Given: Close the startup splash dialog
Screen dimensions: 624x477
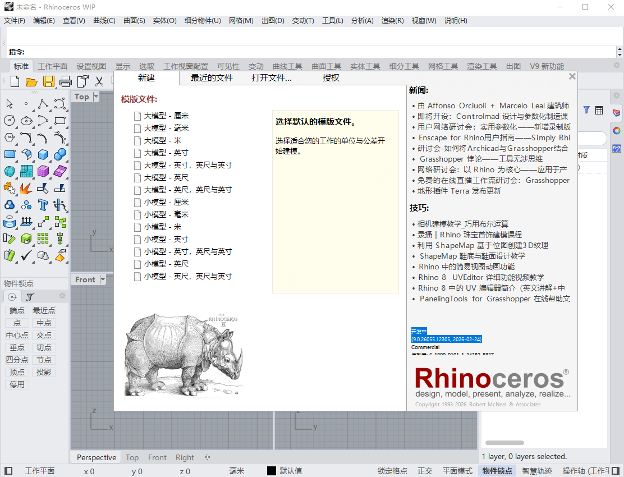Looking at the screenshot, I should (572, 76).
